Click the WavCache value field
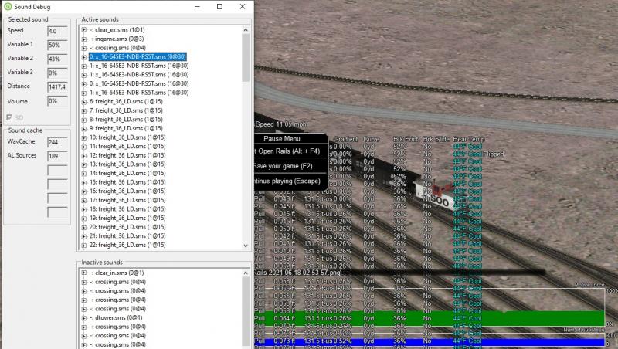The height and width of the screenshot is (349, 618). click(57, 142)
